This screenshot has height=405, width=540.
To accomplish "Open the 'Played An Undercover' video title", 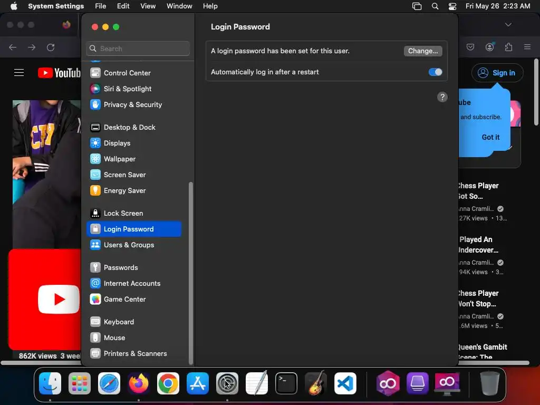I will [479, 245].
